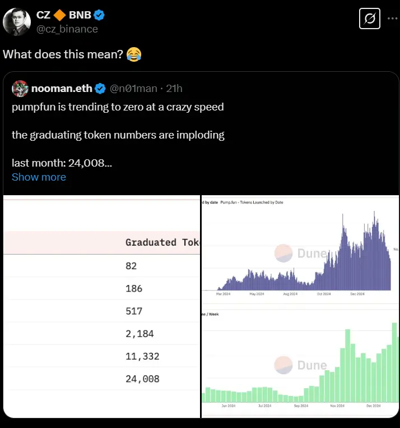Open the Graduated Tokens table image
400x428 pixels.
[x=101, y=306]
